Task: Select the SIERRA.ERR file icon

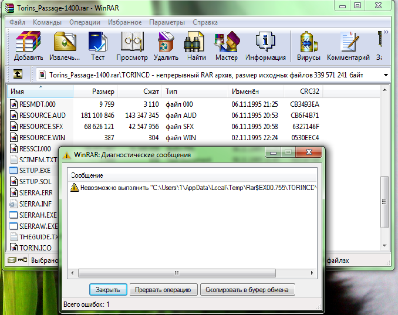Action: coord(14,193)
